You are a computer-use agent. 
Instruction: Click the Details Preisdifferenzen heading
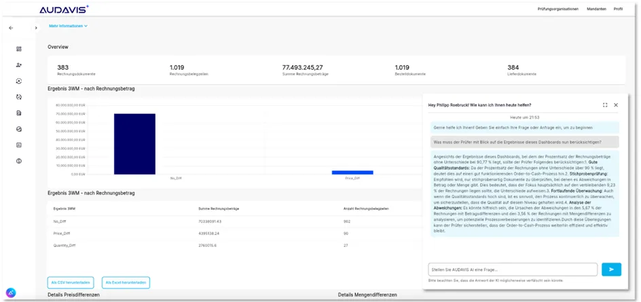coord(73,295)
